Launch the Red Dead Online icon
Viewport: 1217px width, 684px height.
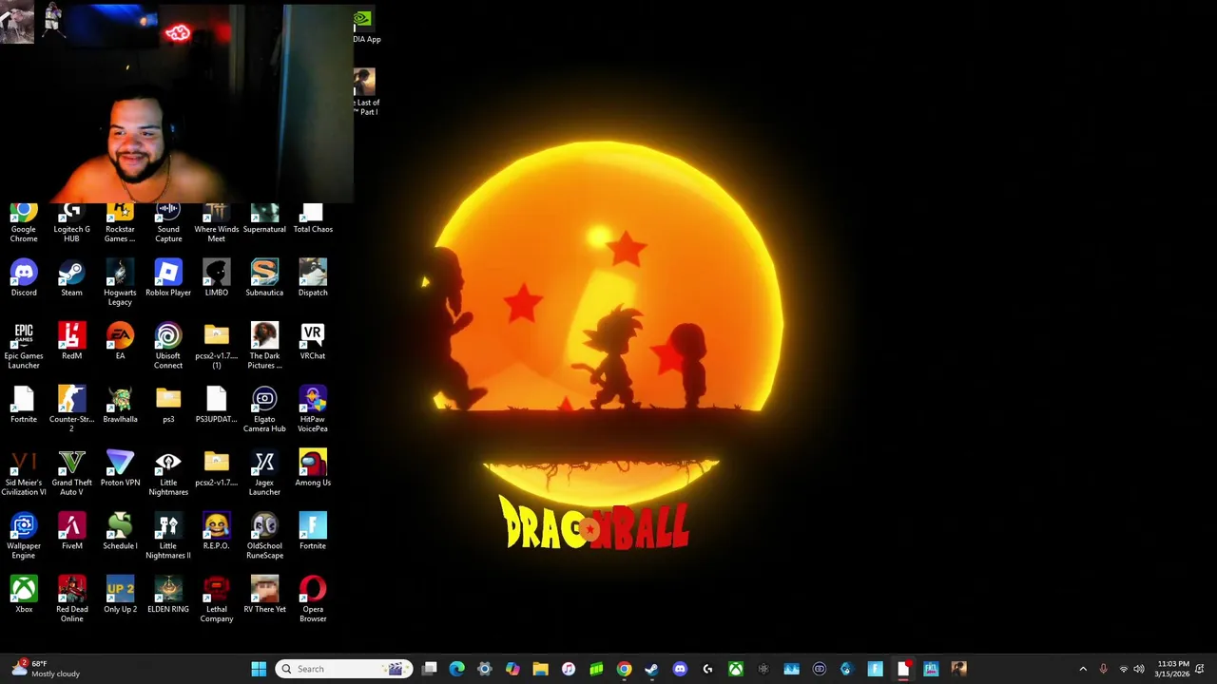[x=71, y=599]
